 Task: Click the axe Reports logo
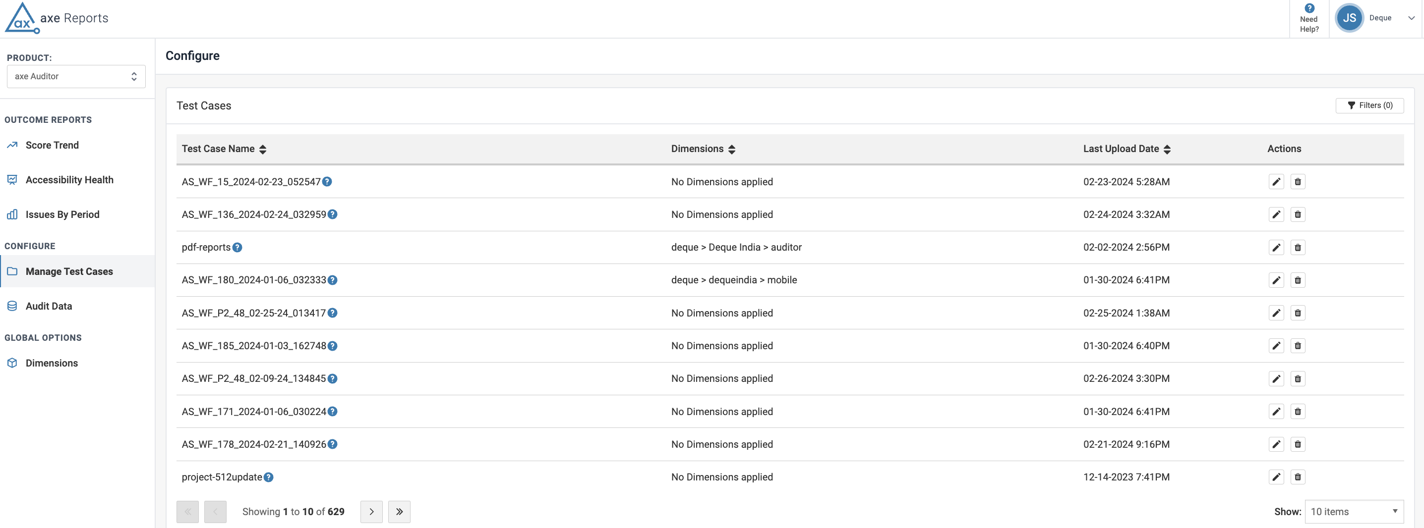point(57,18)
